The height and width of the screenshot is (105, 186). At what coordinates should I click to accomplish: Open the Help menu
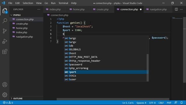(74, 3)
